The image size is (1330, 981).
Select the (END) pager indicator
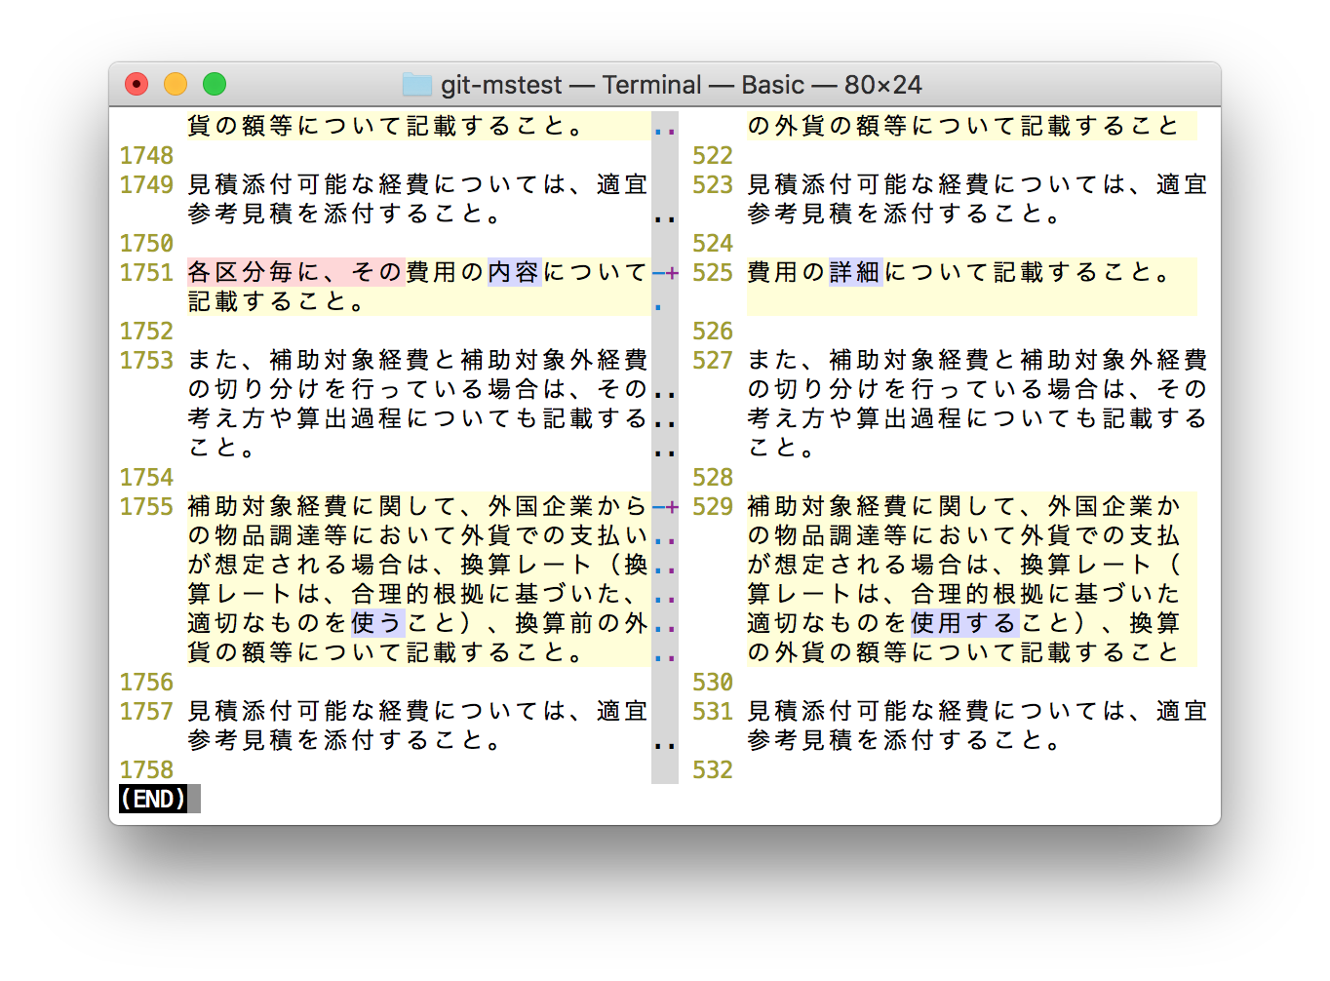click(151, 799)
